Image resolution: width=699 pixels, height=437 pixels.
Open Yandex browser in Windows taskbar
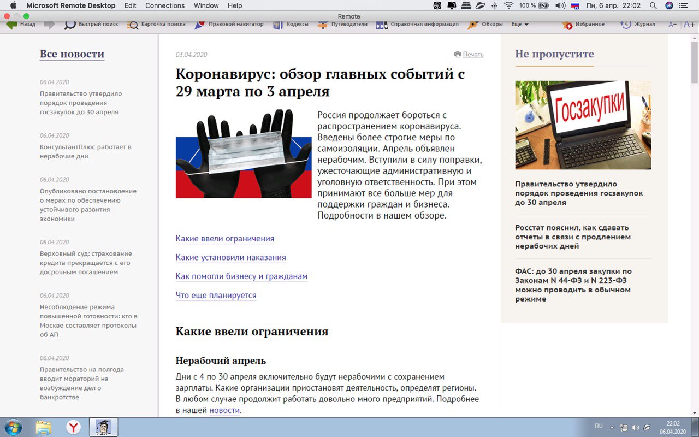tap(74, 427)
